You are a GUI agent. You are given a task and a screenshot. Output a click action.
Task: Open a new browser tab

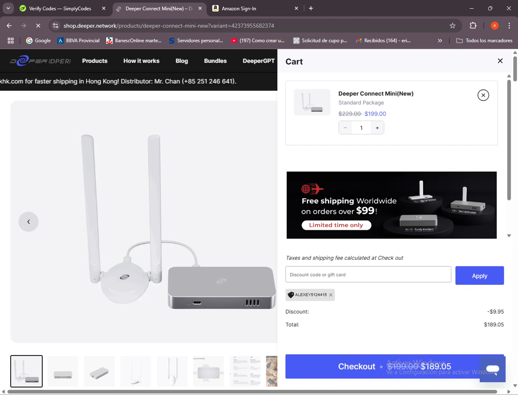311,9
